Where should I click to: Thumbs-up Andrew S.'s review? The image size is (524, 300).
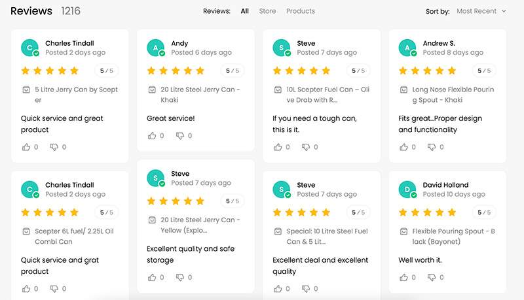pyautogui.click(x=403, y=147)
